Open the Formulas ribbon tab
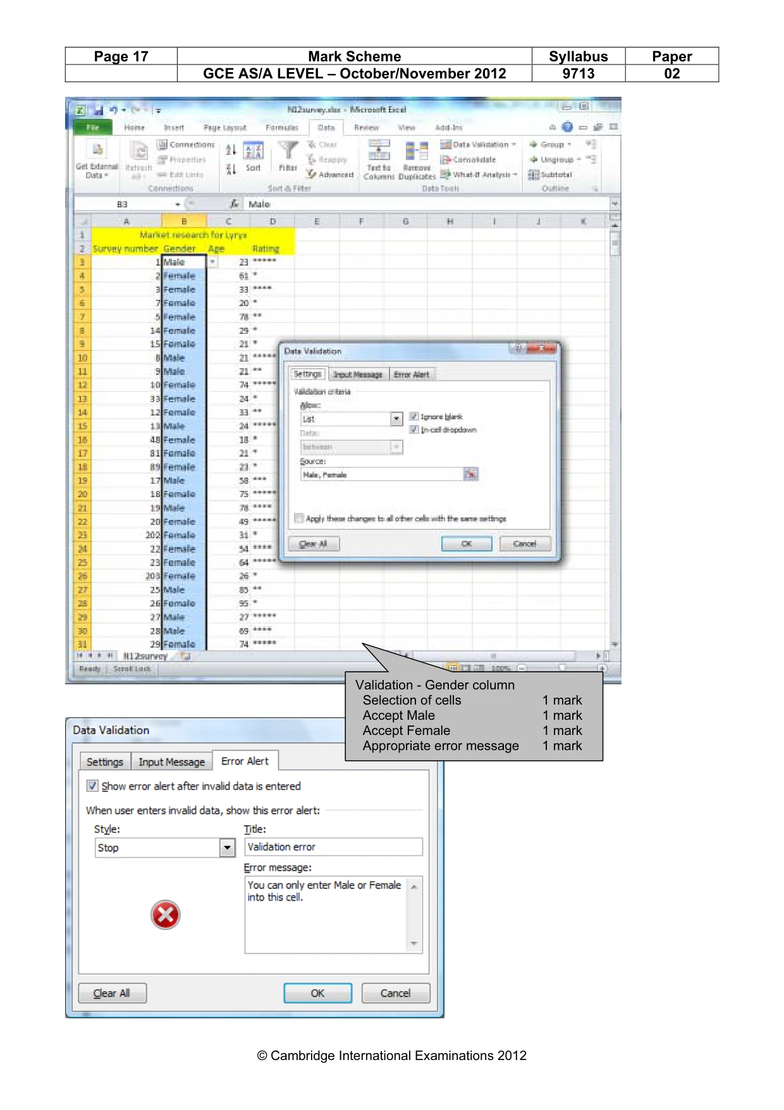Image resolution: width=784 pixels, height=1110 pixels. [x=282, y=128]
